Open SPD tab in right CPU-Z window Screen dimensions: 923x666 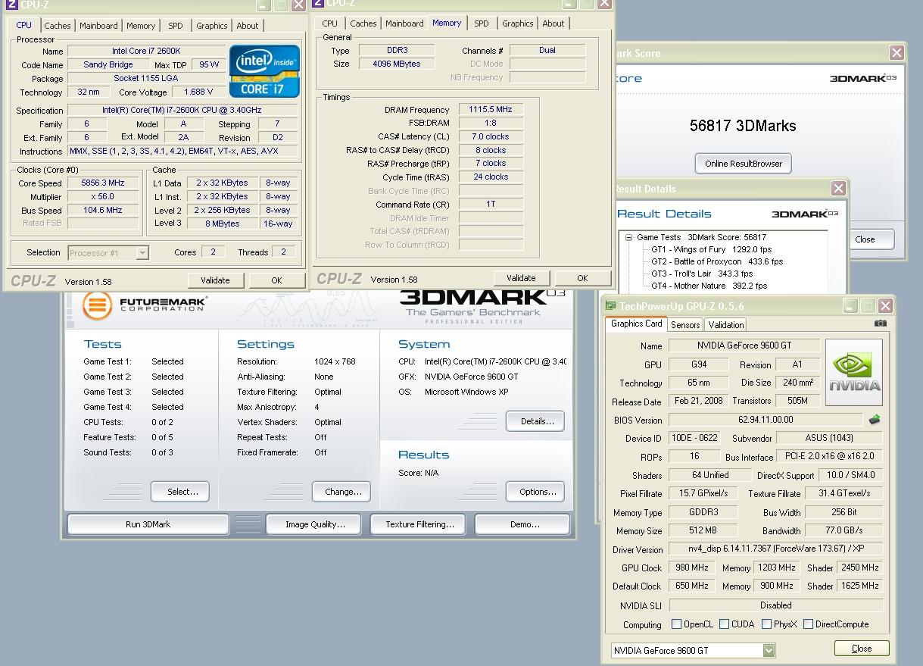click(x=482, y=23)
